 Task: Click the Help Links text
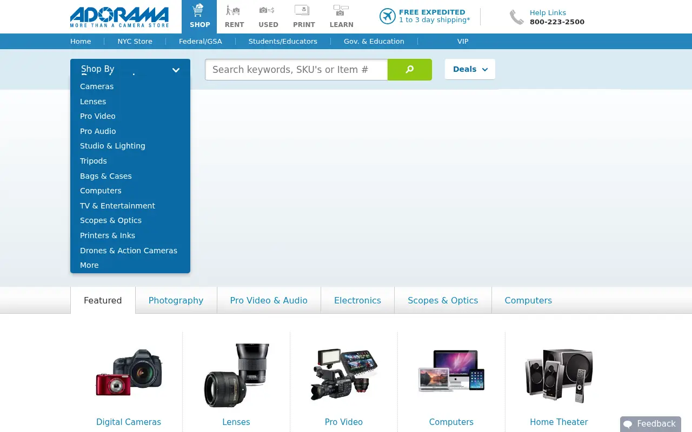(x=548, y=12)
